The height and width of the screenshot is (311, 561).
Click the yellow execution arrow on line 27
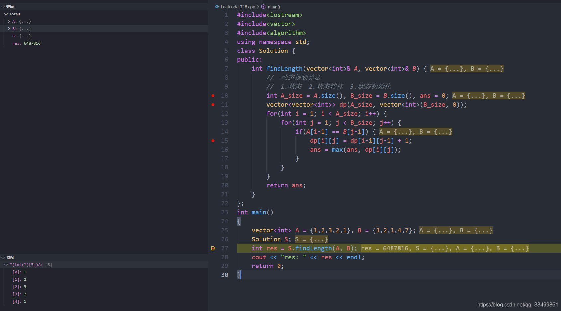pyautogui.click(x=213, y=248)
